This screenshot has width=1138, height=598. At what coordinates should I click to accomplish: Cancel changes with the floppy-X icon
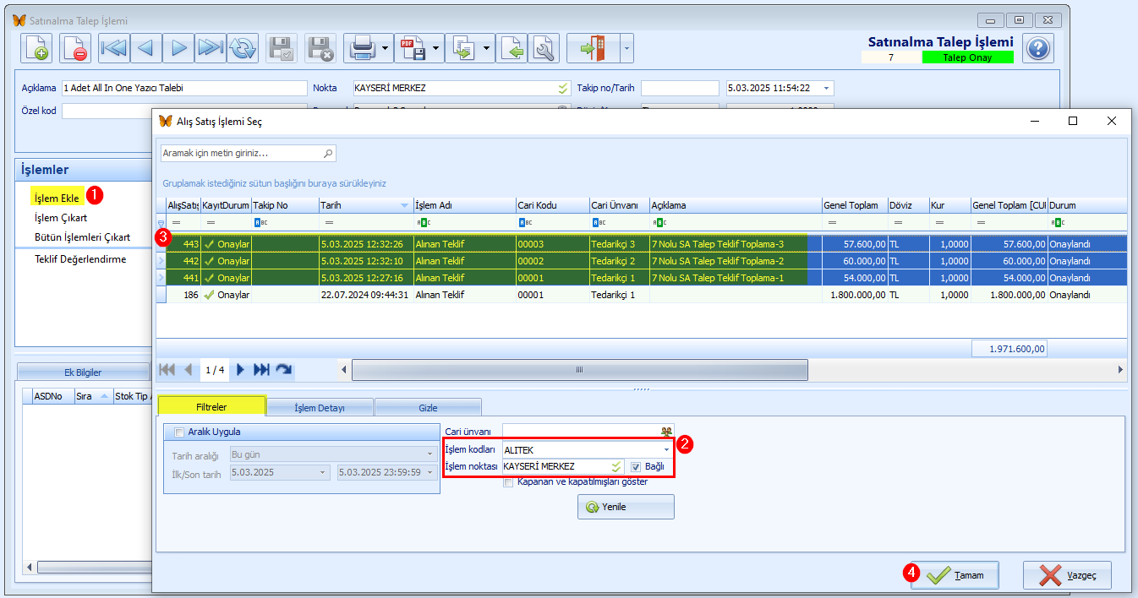(320, 49)
